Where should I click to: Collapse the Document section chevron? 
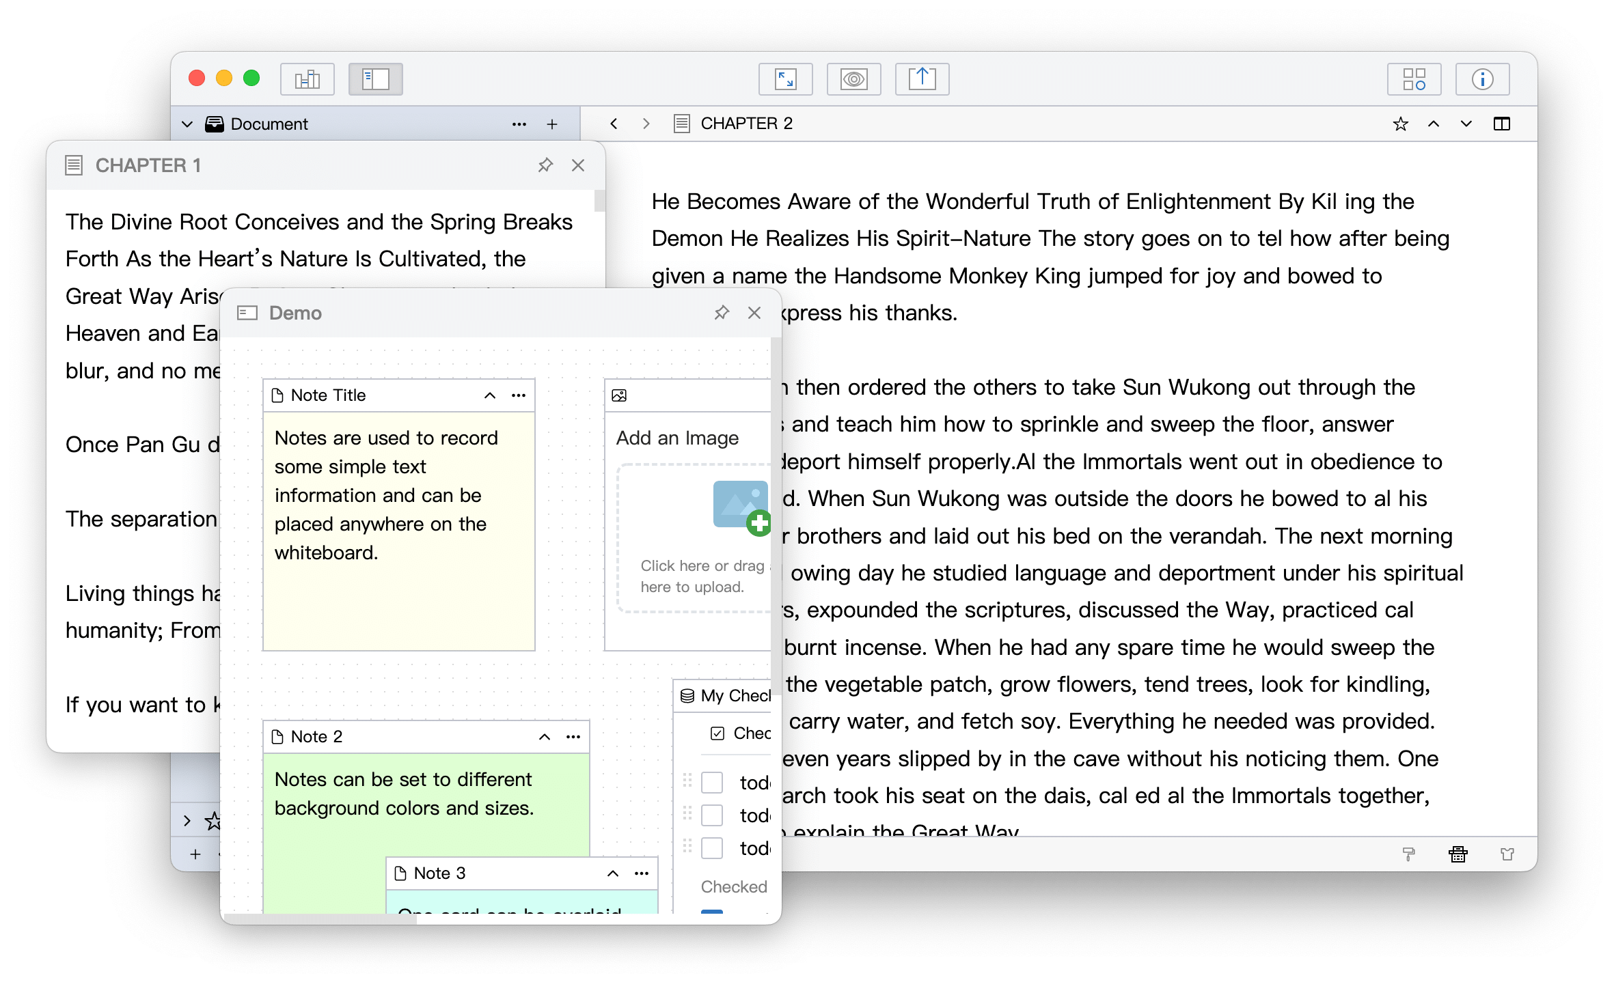(187, 124)
